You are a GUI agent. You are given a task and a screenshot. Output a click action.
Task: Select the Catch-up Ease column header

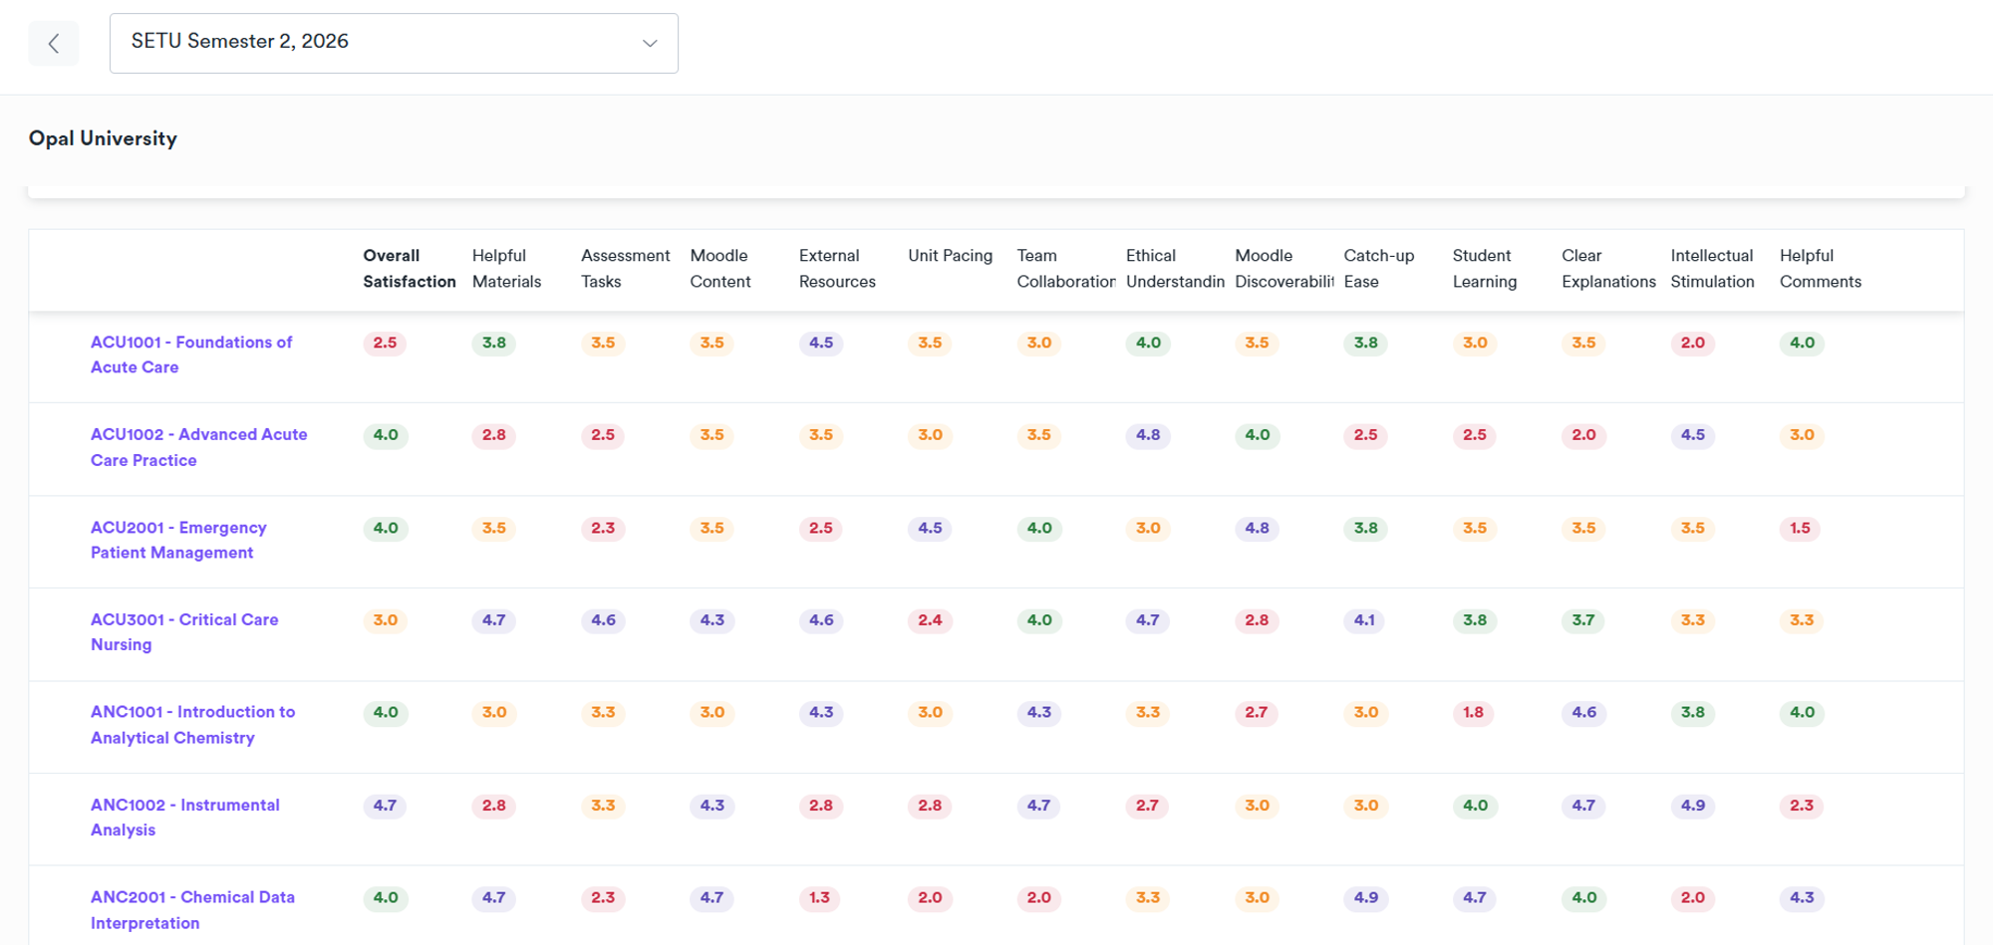point(1379,268)
